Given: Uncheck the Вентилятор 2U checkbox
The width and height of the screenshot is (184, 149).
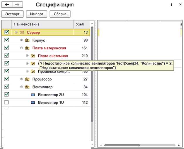Looking at the screenshot, I should [7, 94].
